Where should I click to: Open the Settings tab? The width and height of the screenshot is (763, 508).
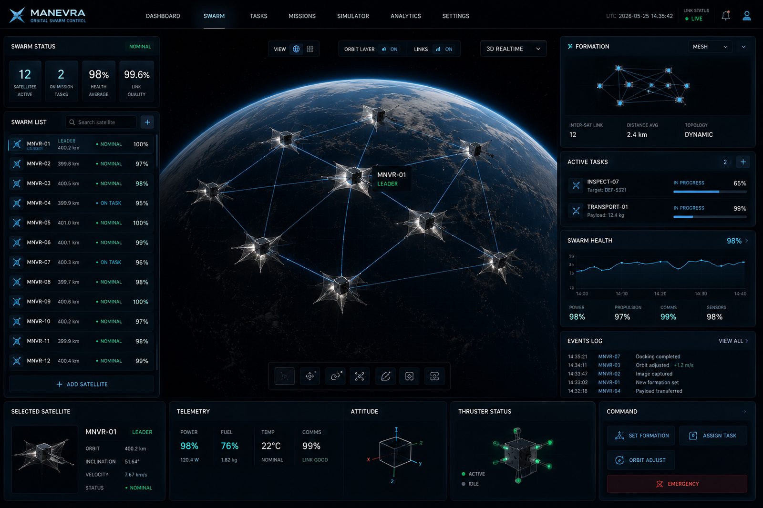pyautogui.click(x=456, y=16)
